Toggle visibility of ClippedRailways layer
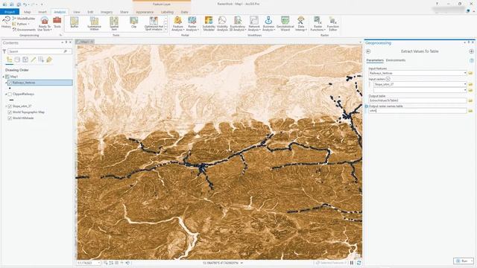The height and width of the screenshot is (268, 477). point(10,95)
